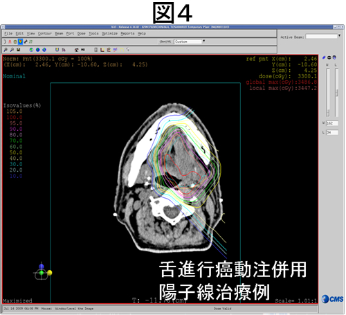Click the level L slider handle
346x315 pixels.
[337, 93]
